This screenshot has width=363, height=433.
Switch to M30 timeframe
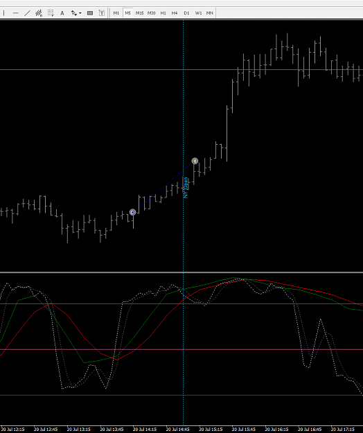[x=151, y=13]
